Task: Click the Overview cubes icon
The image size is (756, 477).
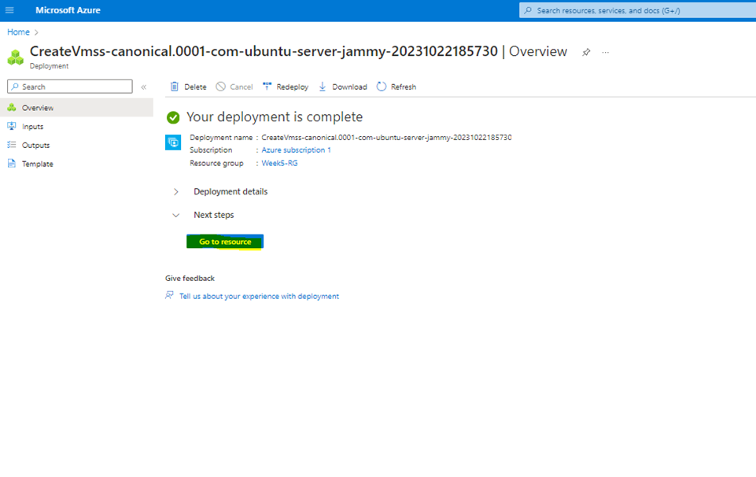Action: tap(12, 107)
